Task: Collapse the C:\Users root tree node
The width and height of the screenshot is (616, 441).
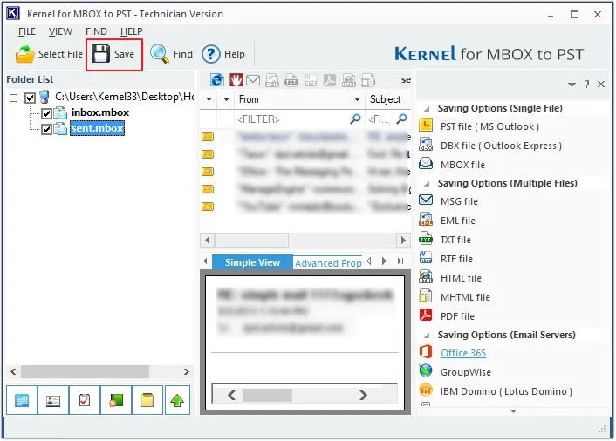Action: coord(13,98)
